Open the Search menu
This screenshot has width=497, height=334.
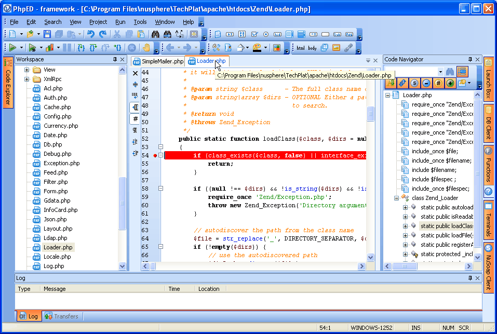(53, 22)
